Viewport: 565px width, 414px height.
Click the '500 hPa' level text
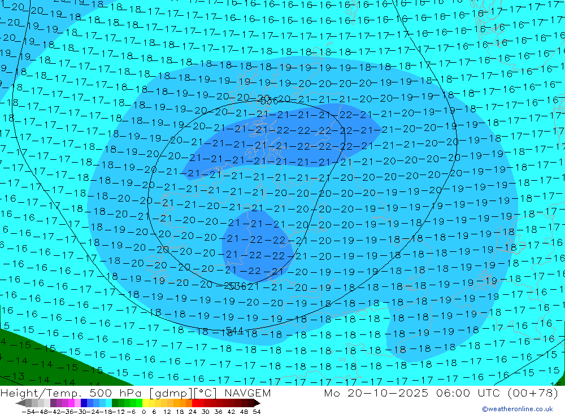[x=116, y=393]
